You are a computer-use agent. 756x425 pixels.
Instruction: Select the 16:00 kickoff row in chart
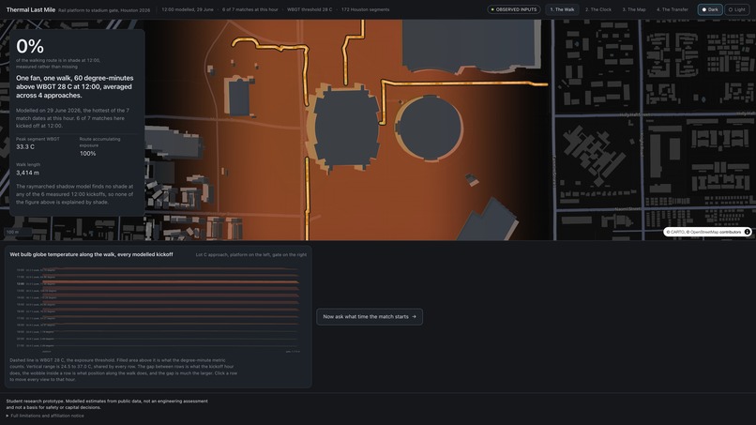[158, 311]
